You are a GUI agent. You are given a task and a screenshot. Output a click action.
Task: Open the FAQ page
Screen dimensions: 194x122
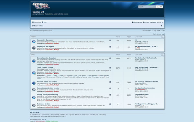pos(44,22)
